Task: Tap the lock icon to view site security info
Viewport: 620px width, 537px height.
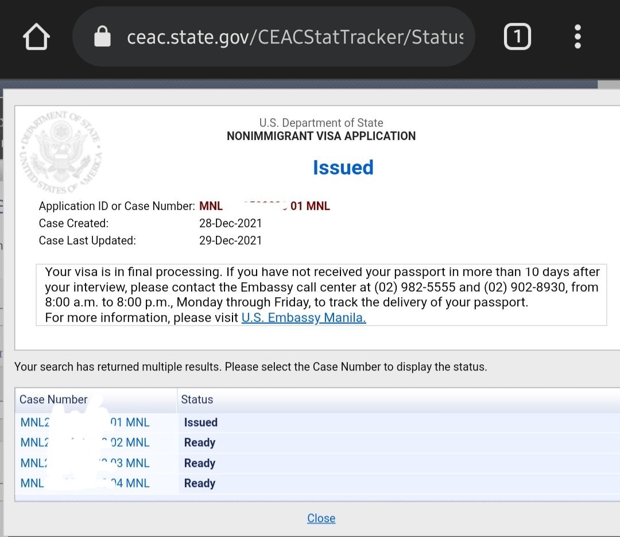Action: point(102,36)
